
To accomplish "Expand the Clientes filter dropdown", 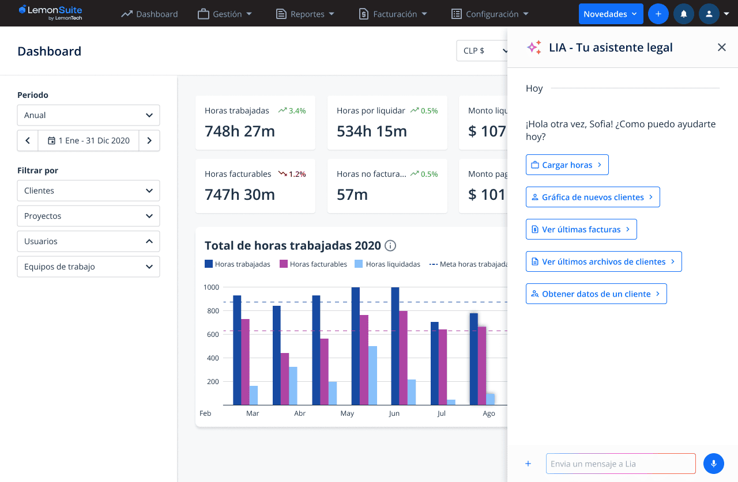I will (x=88, y=191).
